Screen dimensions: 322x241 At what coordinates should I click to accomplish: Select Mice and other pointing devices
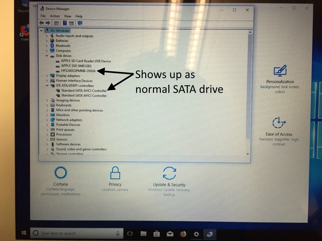[x=80, y=110]
